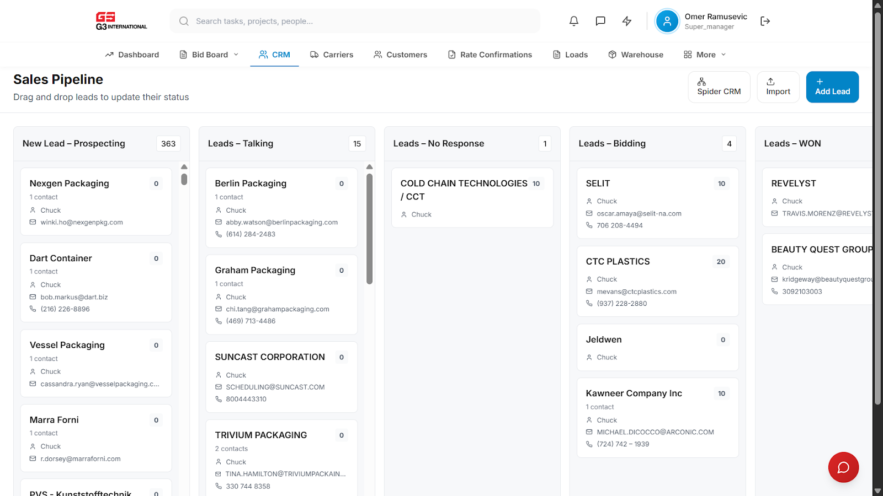Click the phone icon on BEAUTY QUEST GROUP card
This screenshot has width=883, height=496.
tap(775, 292)
